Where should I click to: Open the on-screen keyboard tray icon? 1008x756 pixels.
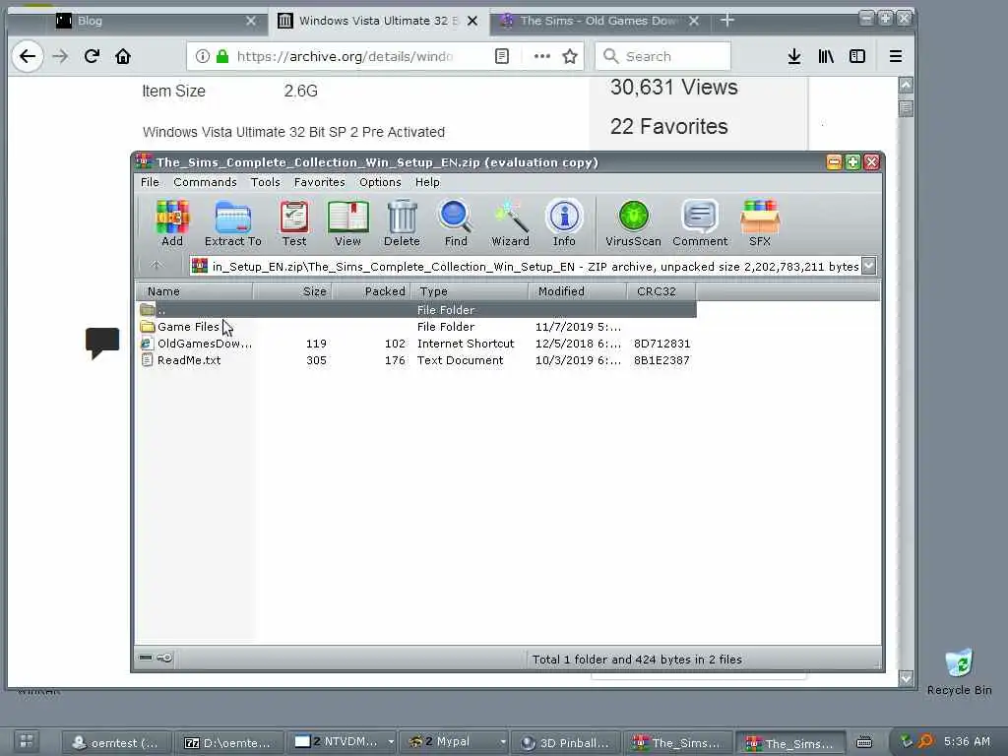(x=864, y=742)
